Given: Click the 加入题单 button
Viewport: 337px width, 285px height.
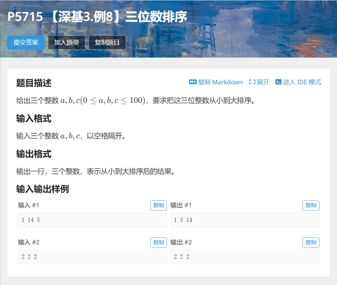Looking at the screenshot, I should (66, 42).
